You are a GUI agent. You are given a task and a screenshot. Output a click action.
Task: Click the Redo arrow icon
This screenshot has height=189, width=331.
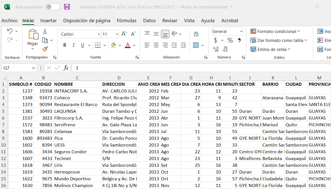coord(10,40)
